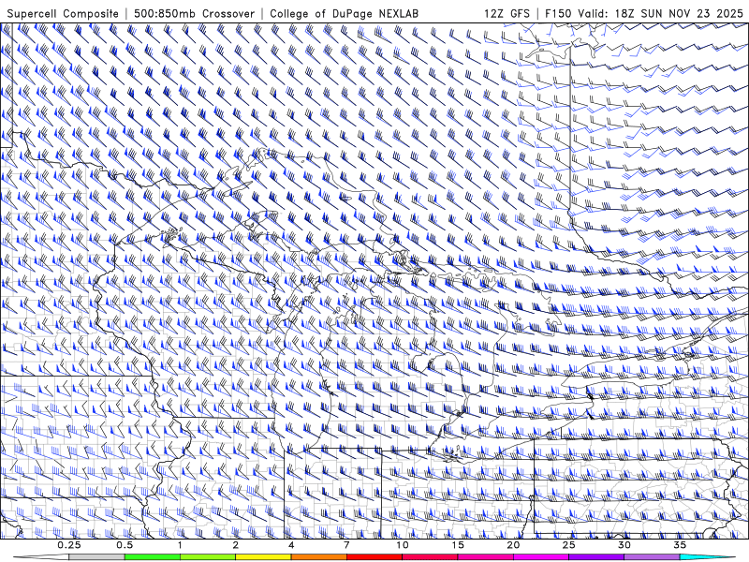Click the legend value 15

pyautogui.click(x=458, y=545)
